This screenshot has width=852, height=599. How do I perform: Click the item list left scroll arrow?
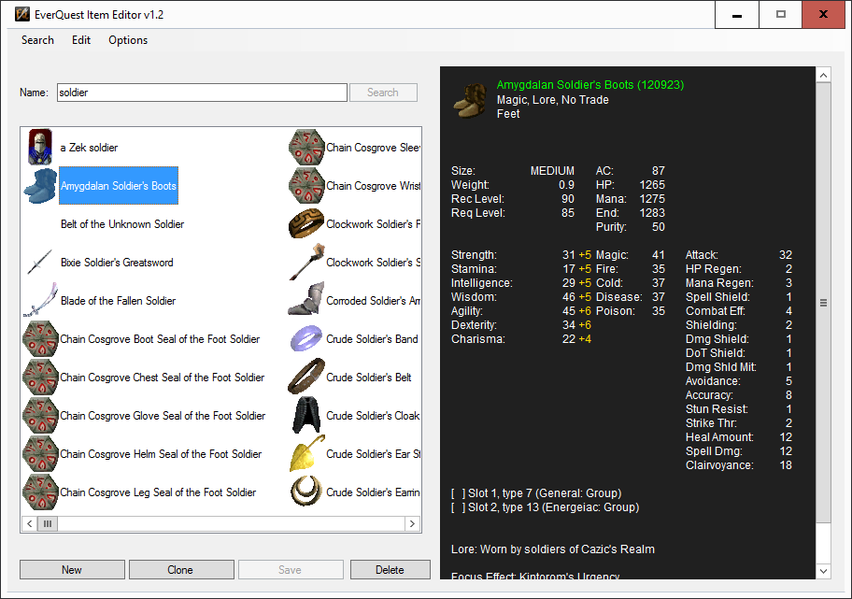pos(29,524)
